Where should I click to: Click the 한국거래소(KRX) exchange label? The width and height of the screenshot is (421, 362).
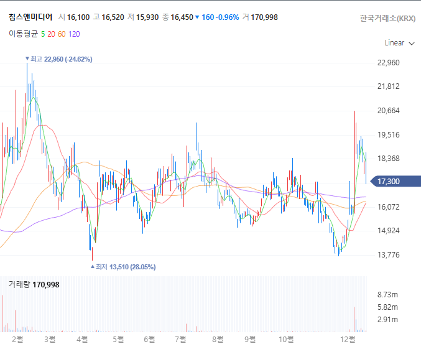[x=387, y=19]
